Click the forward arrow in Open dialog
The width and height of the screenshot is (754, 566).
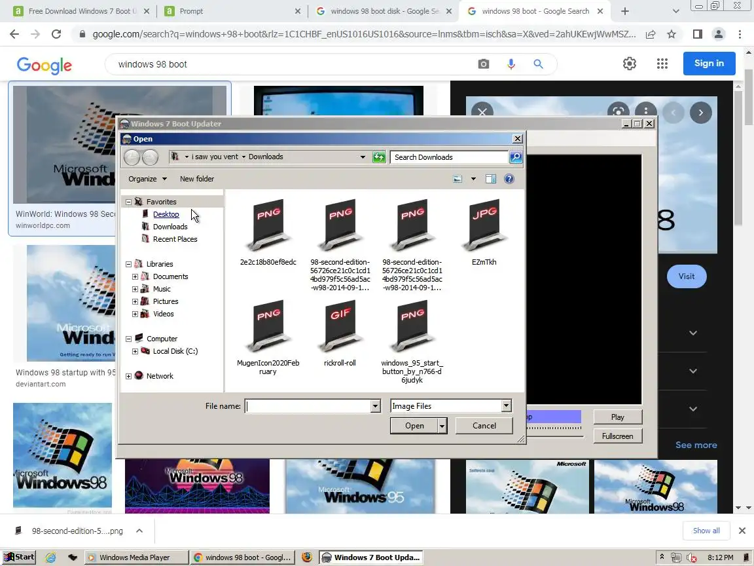[150, 157]
